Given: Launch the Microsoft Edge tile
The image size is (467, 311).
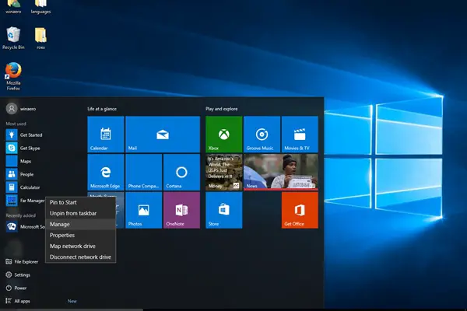Looking at the screenshot, I should [x=105, y=172].
